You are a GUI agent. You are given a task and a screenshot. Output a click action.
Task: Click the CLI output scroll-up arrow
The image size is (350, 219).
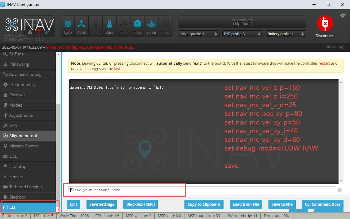(x=341, y=82)
